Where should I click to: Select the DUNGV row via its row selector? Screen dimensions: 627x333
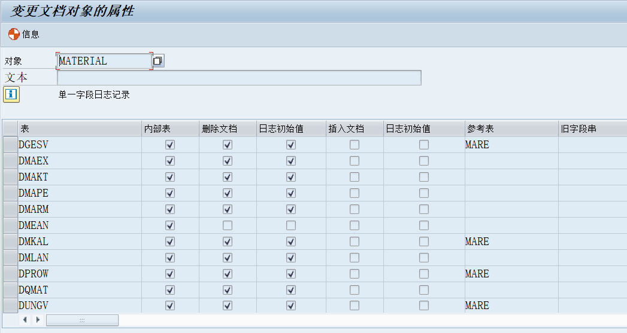(10, 305)
